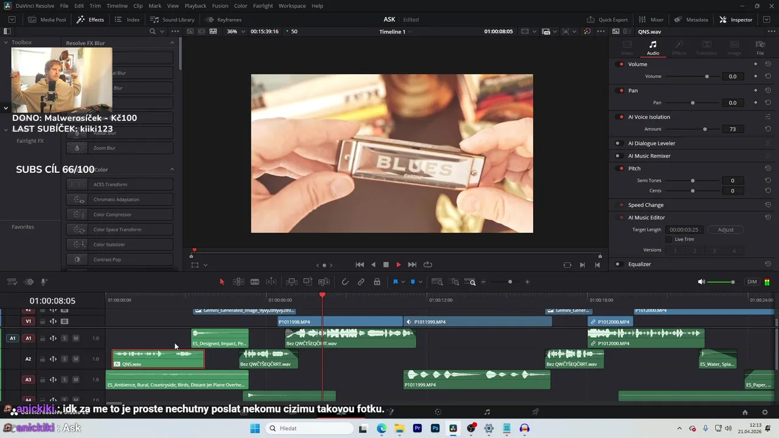779x438 pixels.
Task: Click the custom zoom magnifier icon
Action: [x=470, y=282]
